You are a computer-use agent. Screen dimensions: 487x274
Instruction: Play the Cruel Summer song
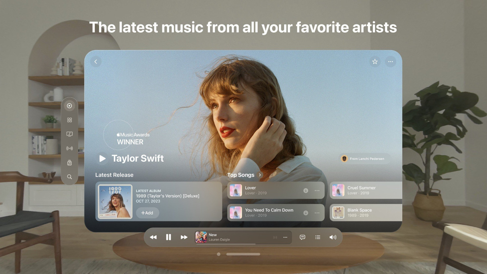click(x=366, y=190)
